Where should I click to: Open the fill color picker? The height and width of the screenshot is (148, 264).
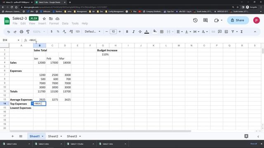coord(155,31)
